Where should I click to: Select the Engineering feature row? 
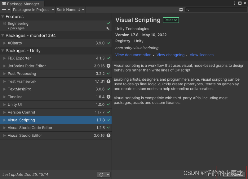pos(56,26)
